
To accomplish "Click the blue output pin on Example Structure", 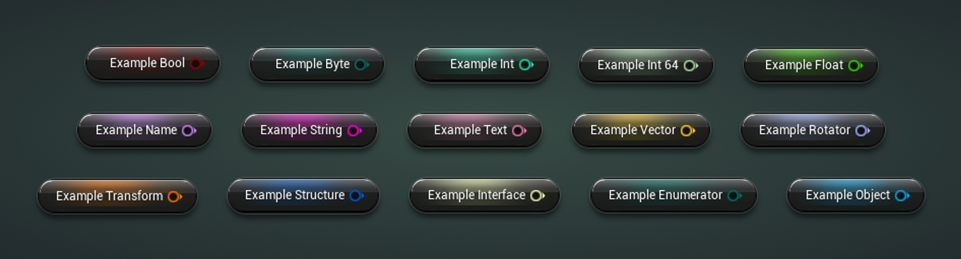I will pyautogui.click(x=357, y=195).
